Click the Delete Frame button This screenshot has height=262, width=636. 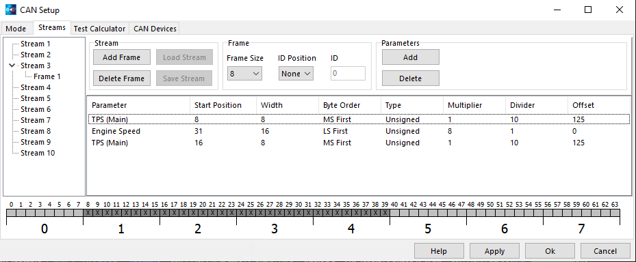pos(122,78)
